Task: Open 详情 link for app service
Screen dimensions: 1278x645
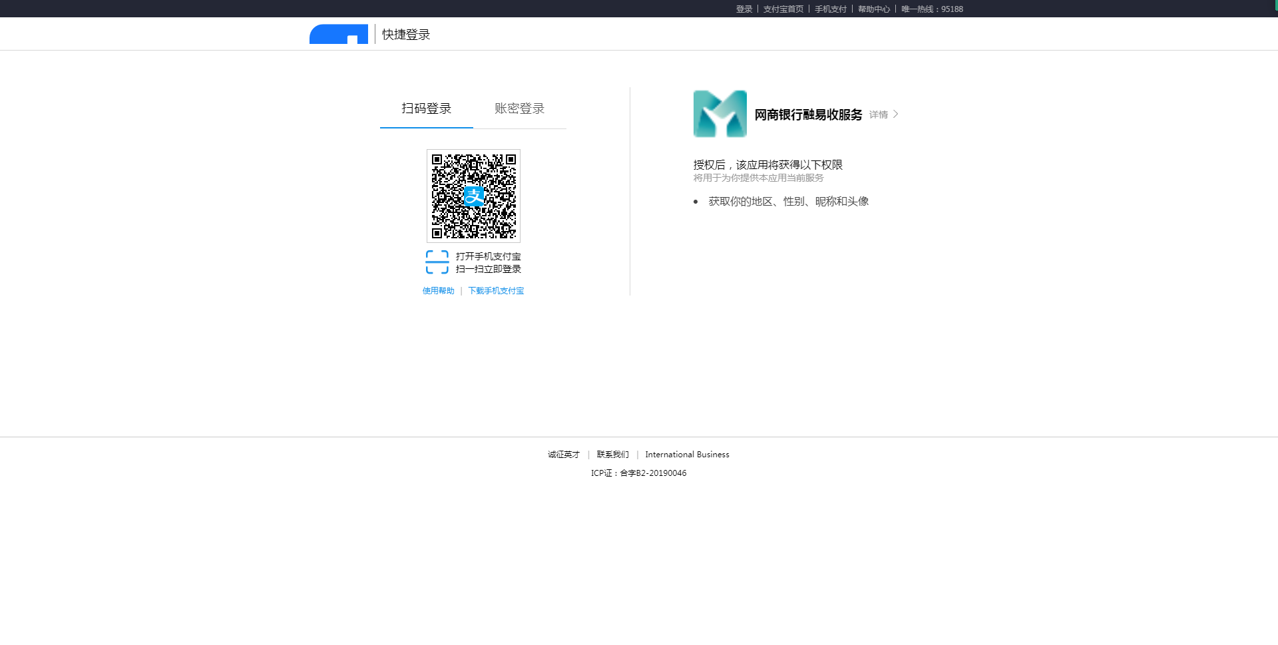Action: 879,114
